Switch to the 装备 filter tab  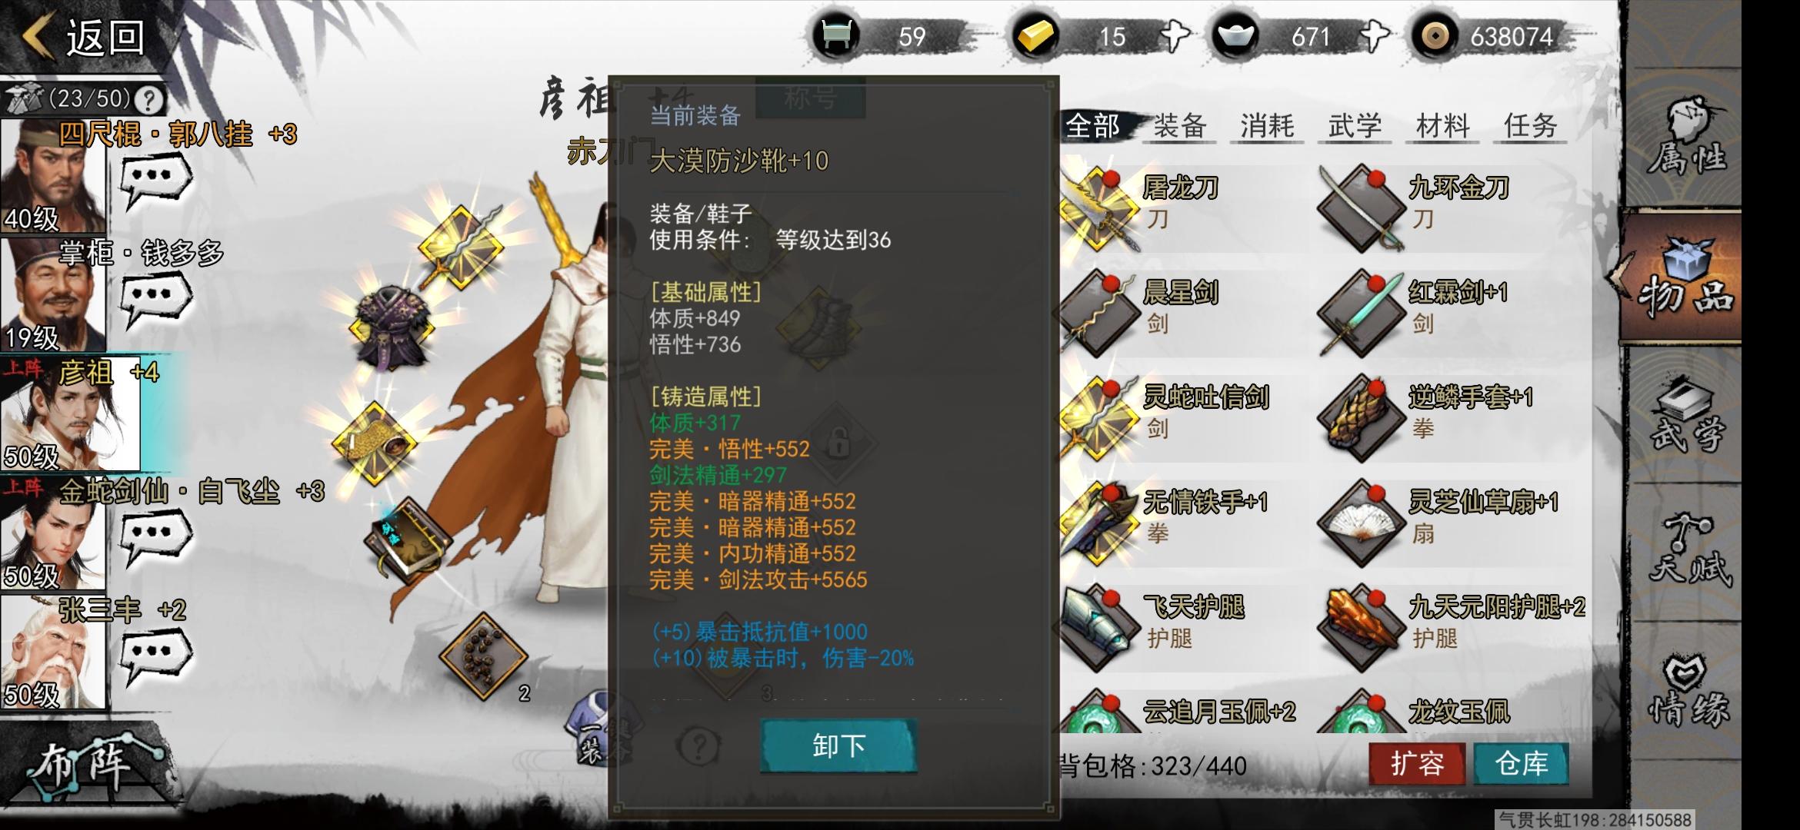pos(1179,125)
